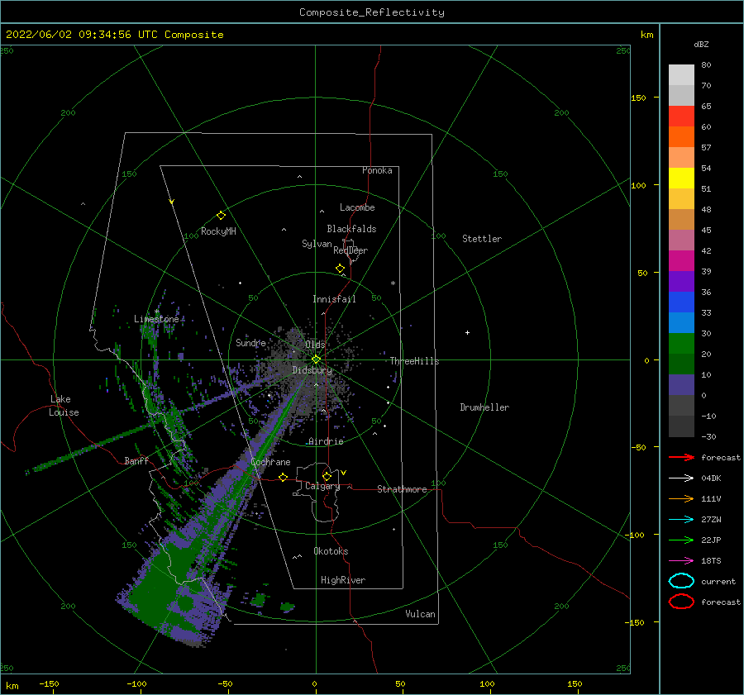Click the dBZ legend heading
The width and height of the screenshot is (744, 695).
click(701, 44)
